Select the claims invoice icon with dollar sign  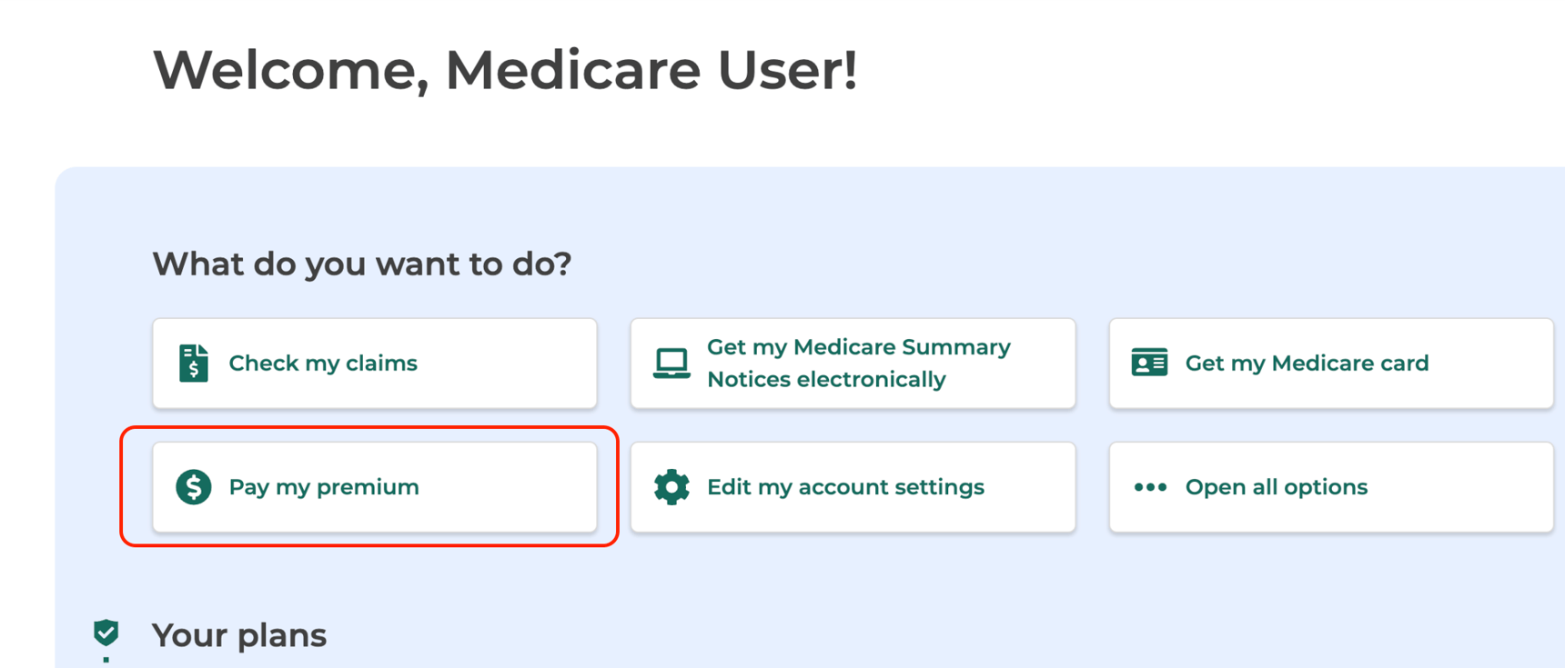point(193,363)
